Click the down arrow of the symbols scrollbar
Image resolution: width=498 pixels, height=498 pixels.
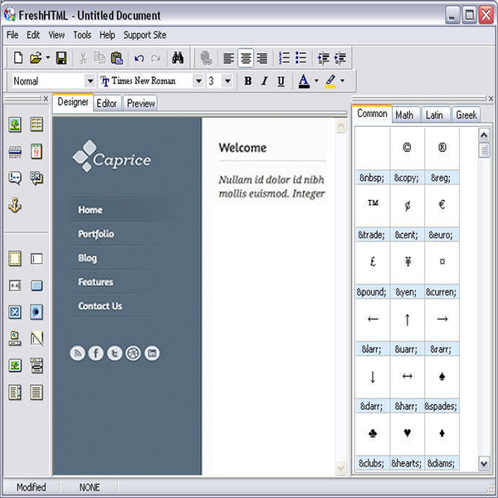click(x=484, y=464)
